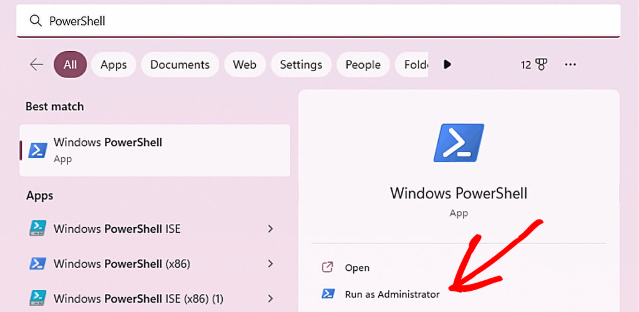This screenshot has height=312, width=639.
Task: Go back with the left arrow
Action: click(36, 64)
